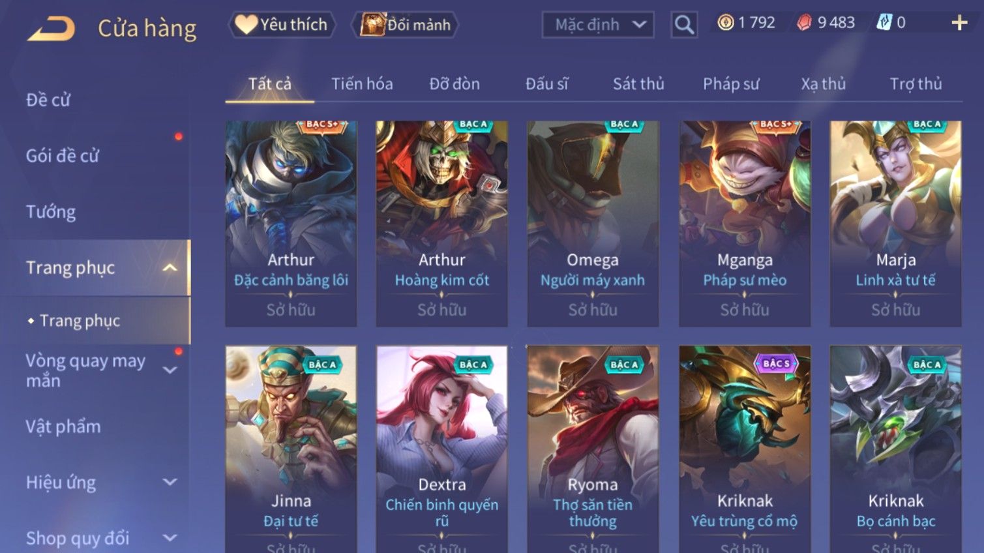Click the gold coin balance icon
The height and width of the screenshot is (553, 984).
[x=725, y=23]
